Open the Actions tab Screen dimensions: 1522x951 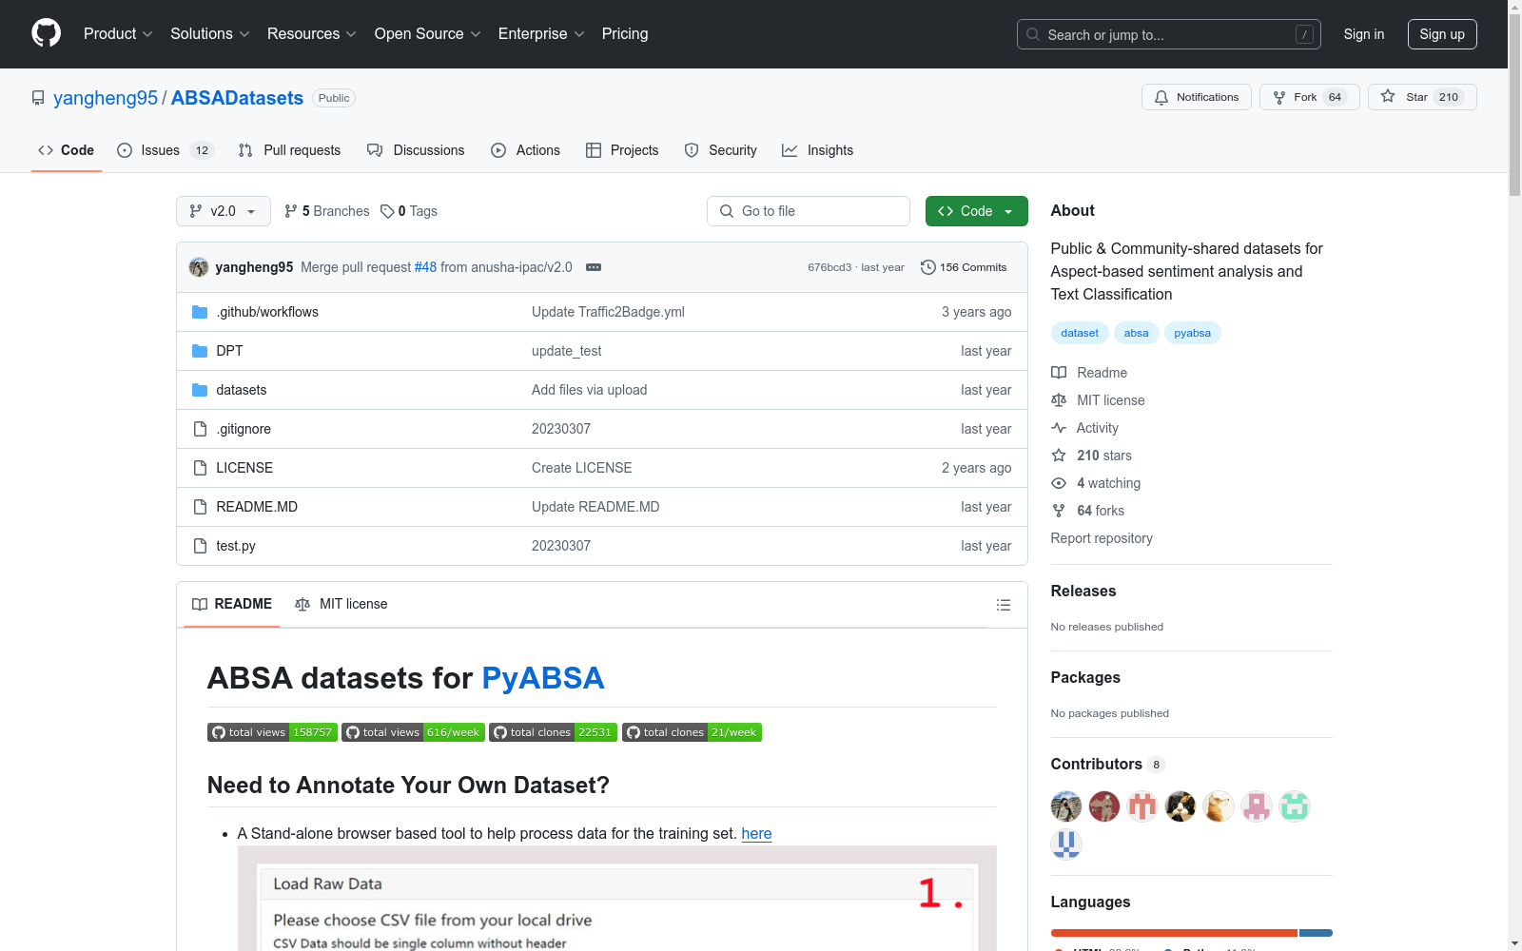pyautogui.click(x=525, y=150)
